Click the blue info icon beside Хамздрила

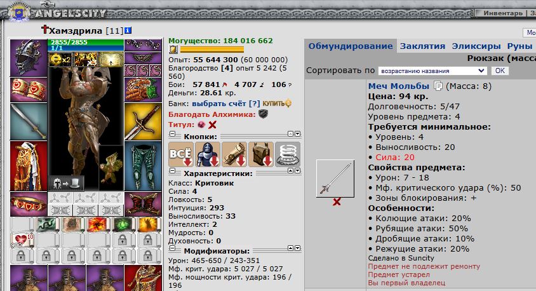(128, 30)
